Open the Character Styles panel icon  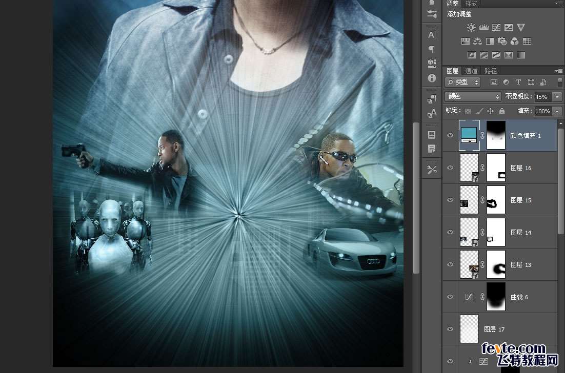point(432,113)
